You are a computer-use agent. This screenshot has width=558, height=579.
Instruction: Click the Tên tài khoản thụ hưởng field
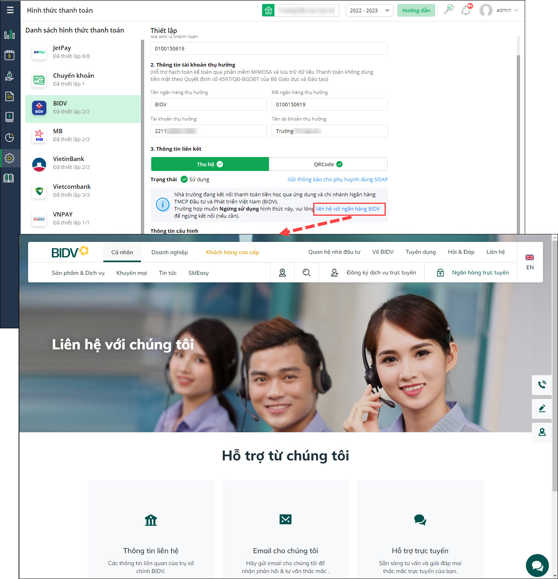(x=329, y=131)
